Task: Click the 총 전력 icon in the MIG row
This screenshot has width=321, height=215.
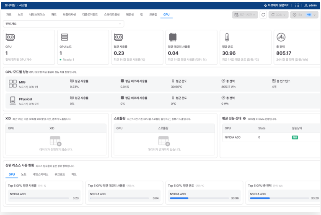Action: (223, 81)
